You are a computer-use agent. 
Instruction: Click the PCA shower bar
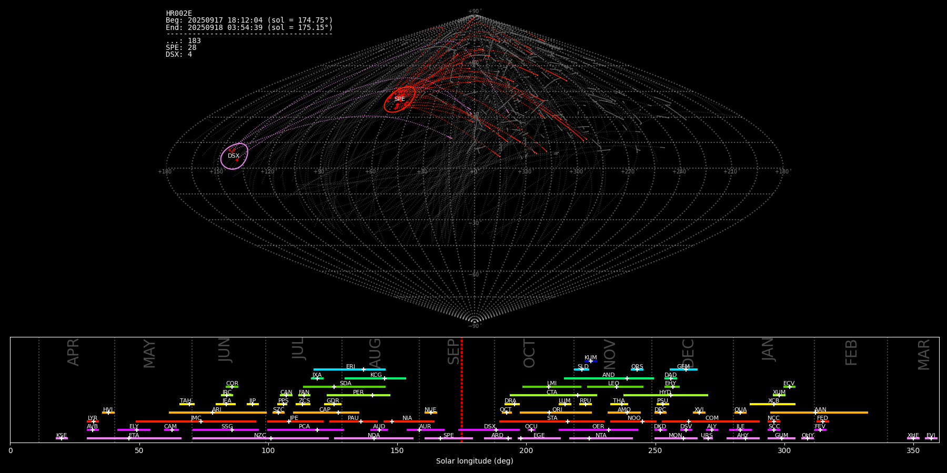click(x=306, y=430)
